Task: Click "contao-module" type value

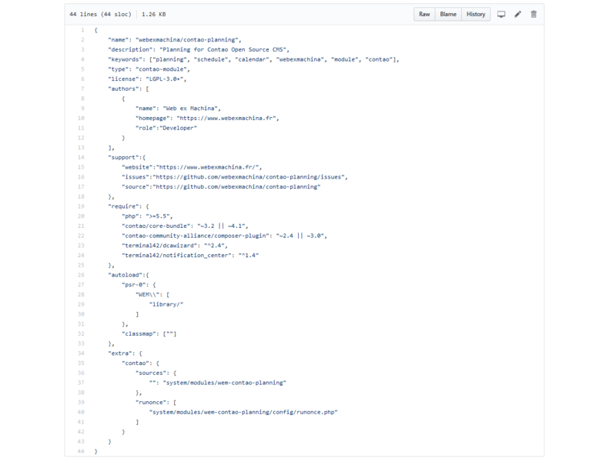Action: coord(161,69)
